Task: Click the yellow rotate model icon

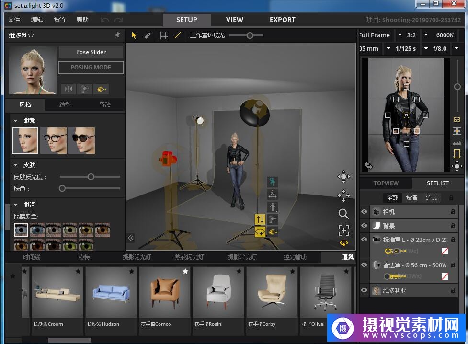Action: [x=260, y=232]
